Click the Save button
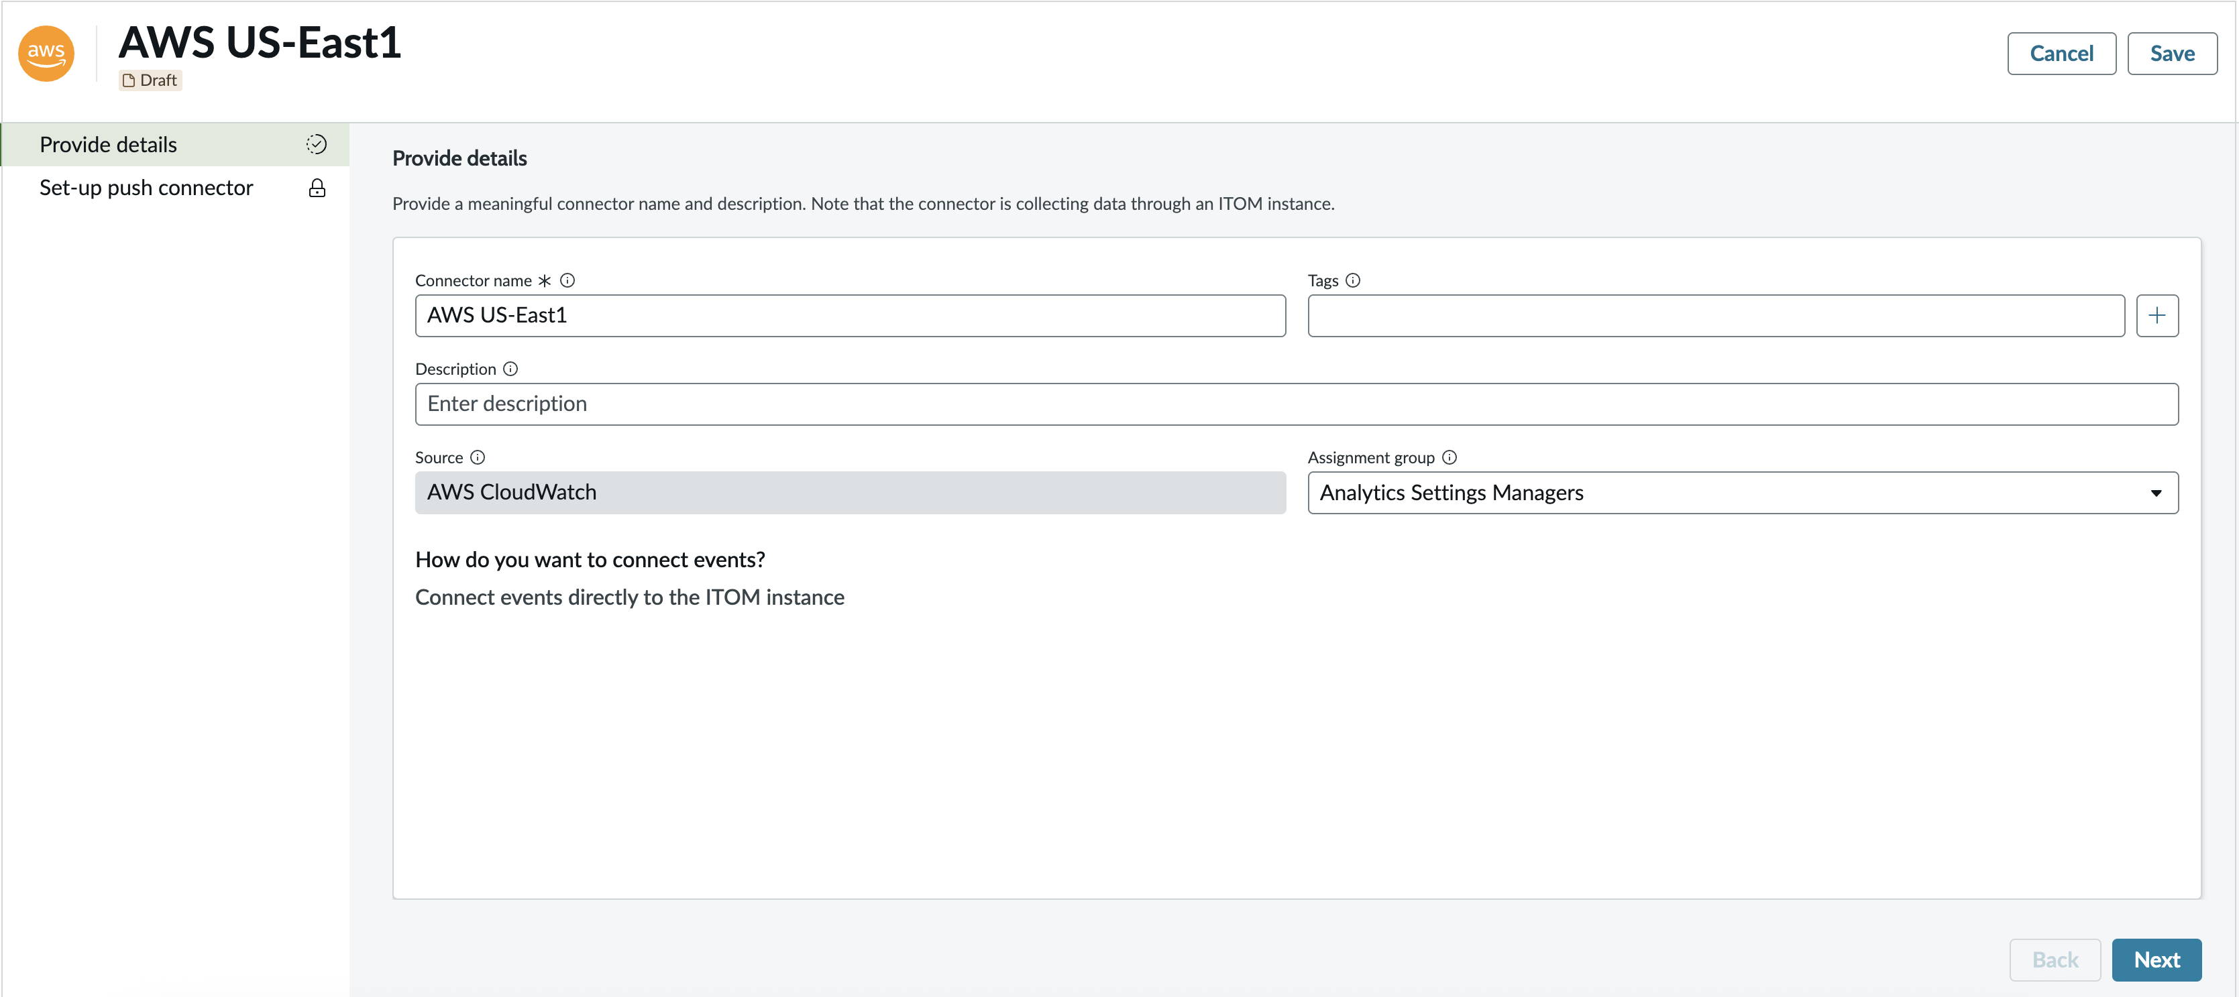This screenshot has width=2239, height=997. pyautogui.click(x=2171, y=54)
